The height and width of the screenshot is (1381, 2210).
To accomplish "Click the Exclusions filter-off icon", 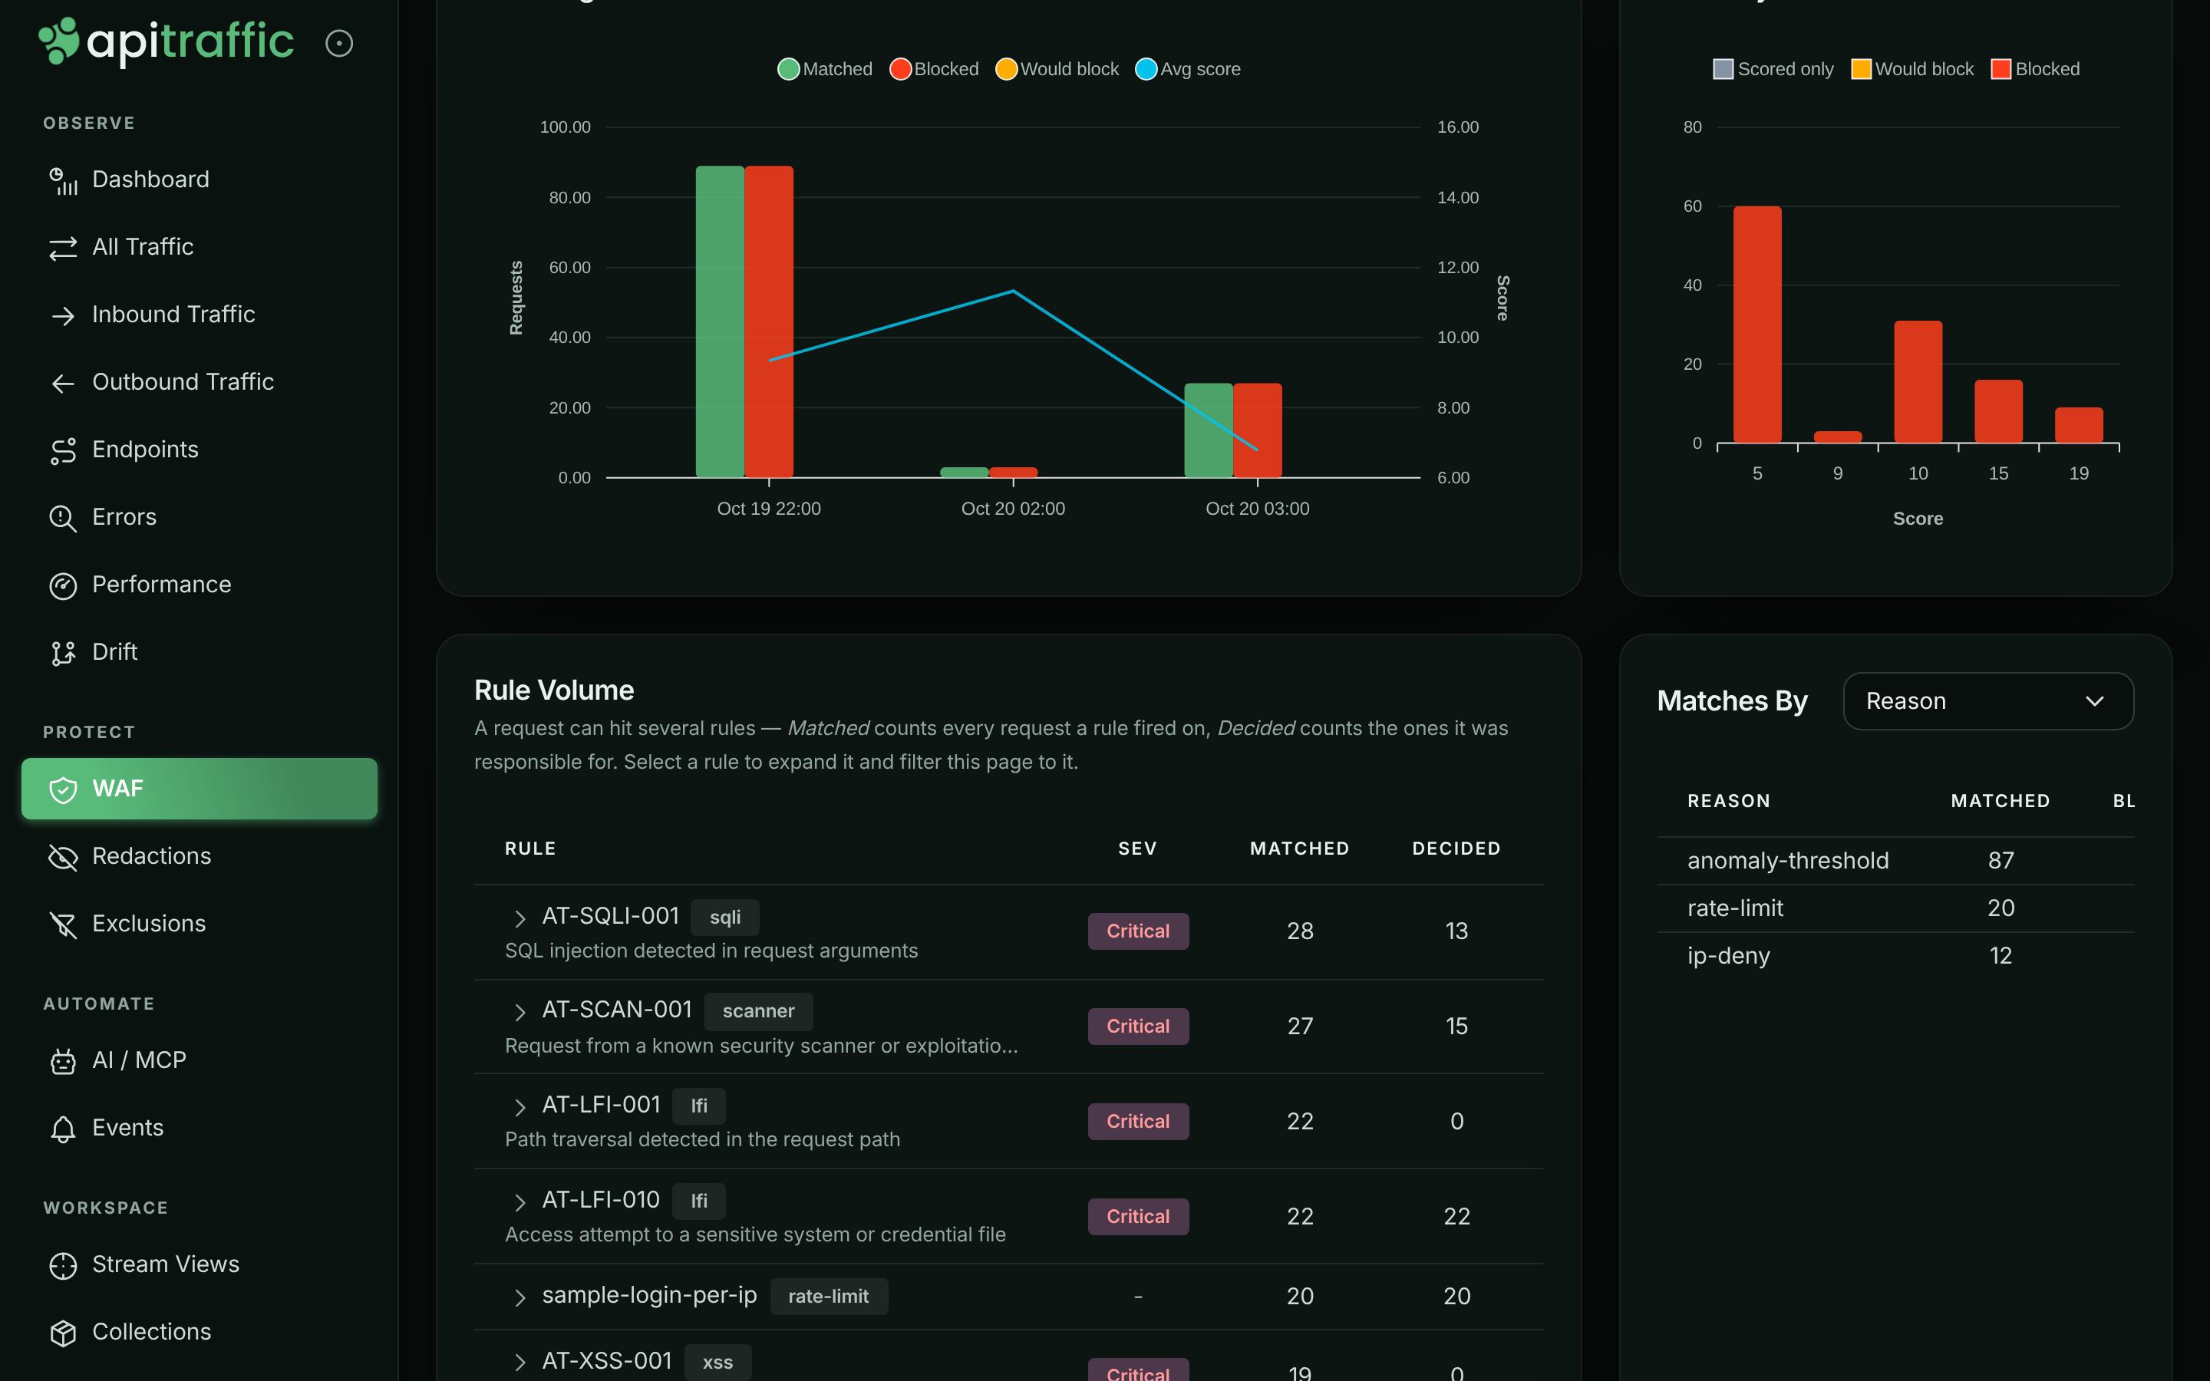I will (63, 925).
